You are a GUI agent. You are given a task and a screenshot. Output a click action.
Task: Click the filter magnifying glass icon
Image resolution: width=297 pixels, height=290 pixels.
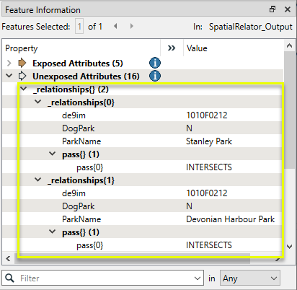(x=10, y=278)
